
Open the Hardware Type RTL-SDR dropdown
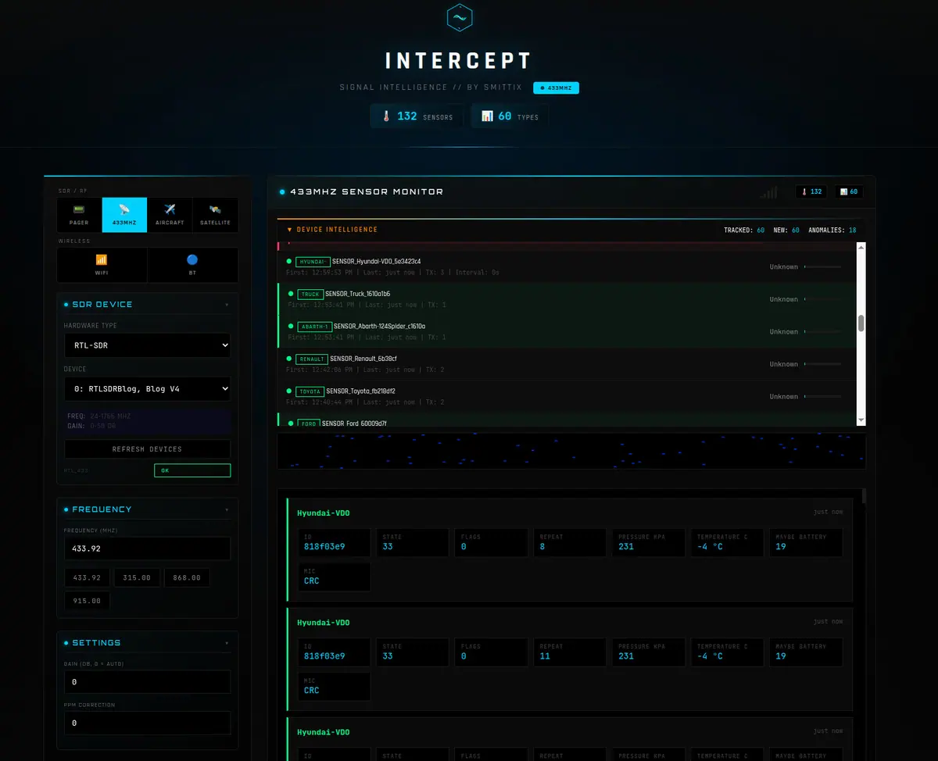click(x=148, y=345)
